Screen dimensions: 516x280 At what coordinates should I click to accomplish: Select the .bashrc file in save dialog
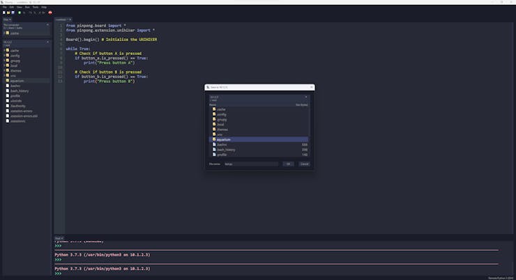tap(222, 144)
